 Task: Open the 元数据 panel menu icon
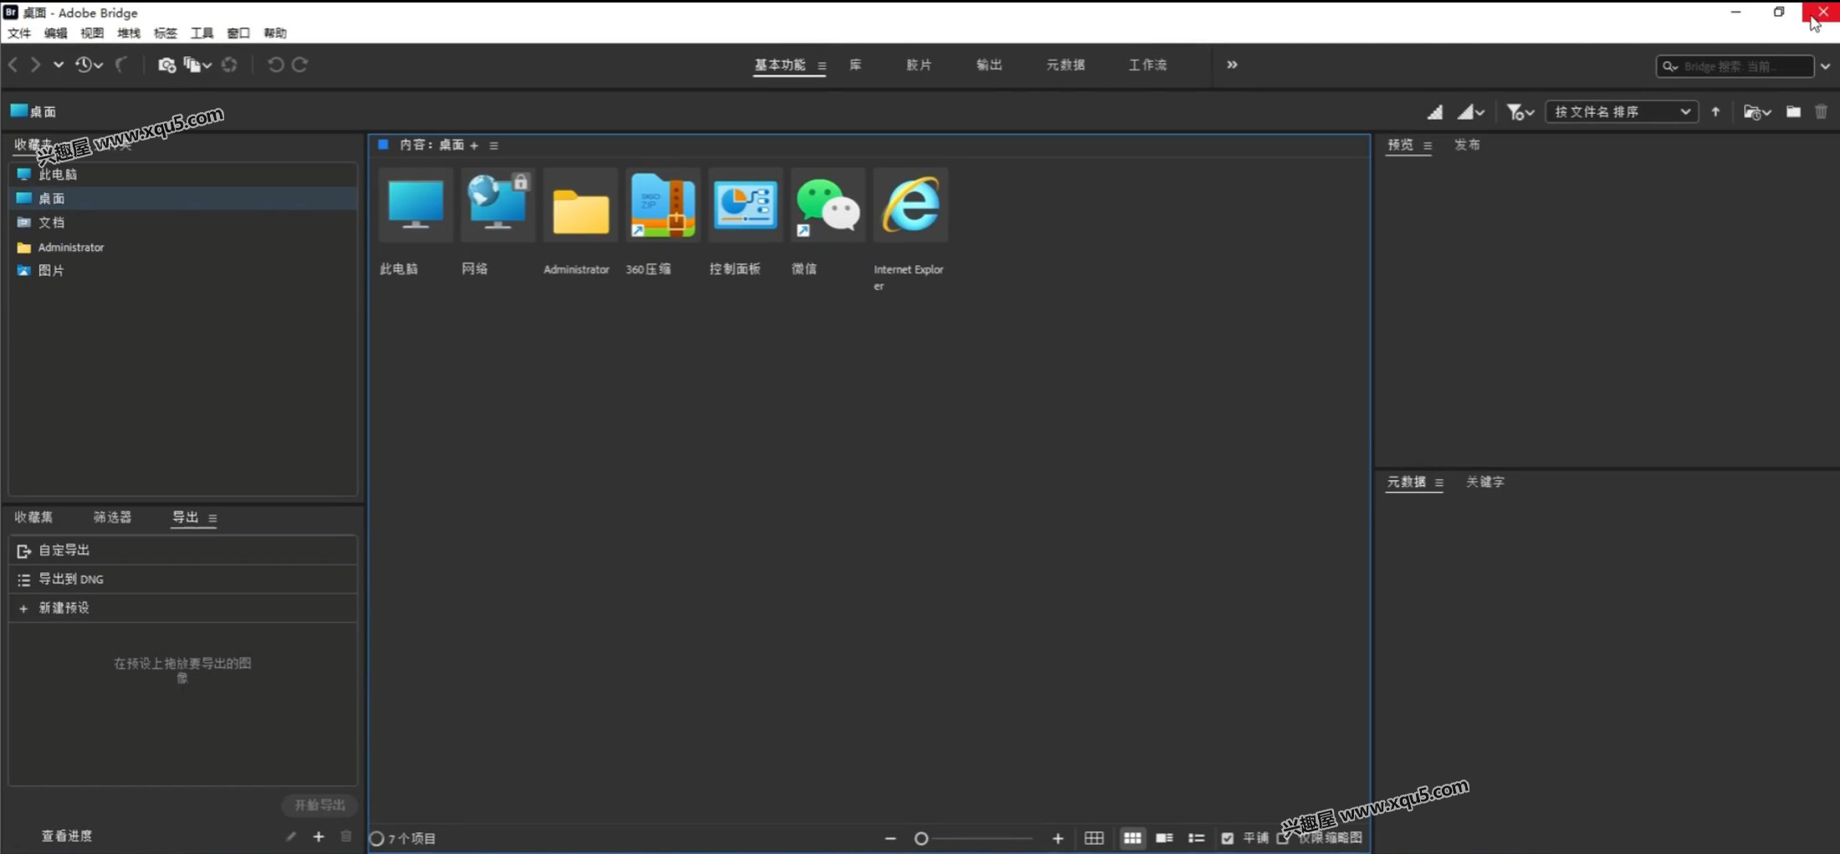pos(1439,483)
